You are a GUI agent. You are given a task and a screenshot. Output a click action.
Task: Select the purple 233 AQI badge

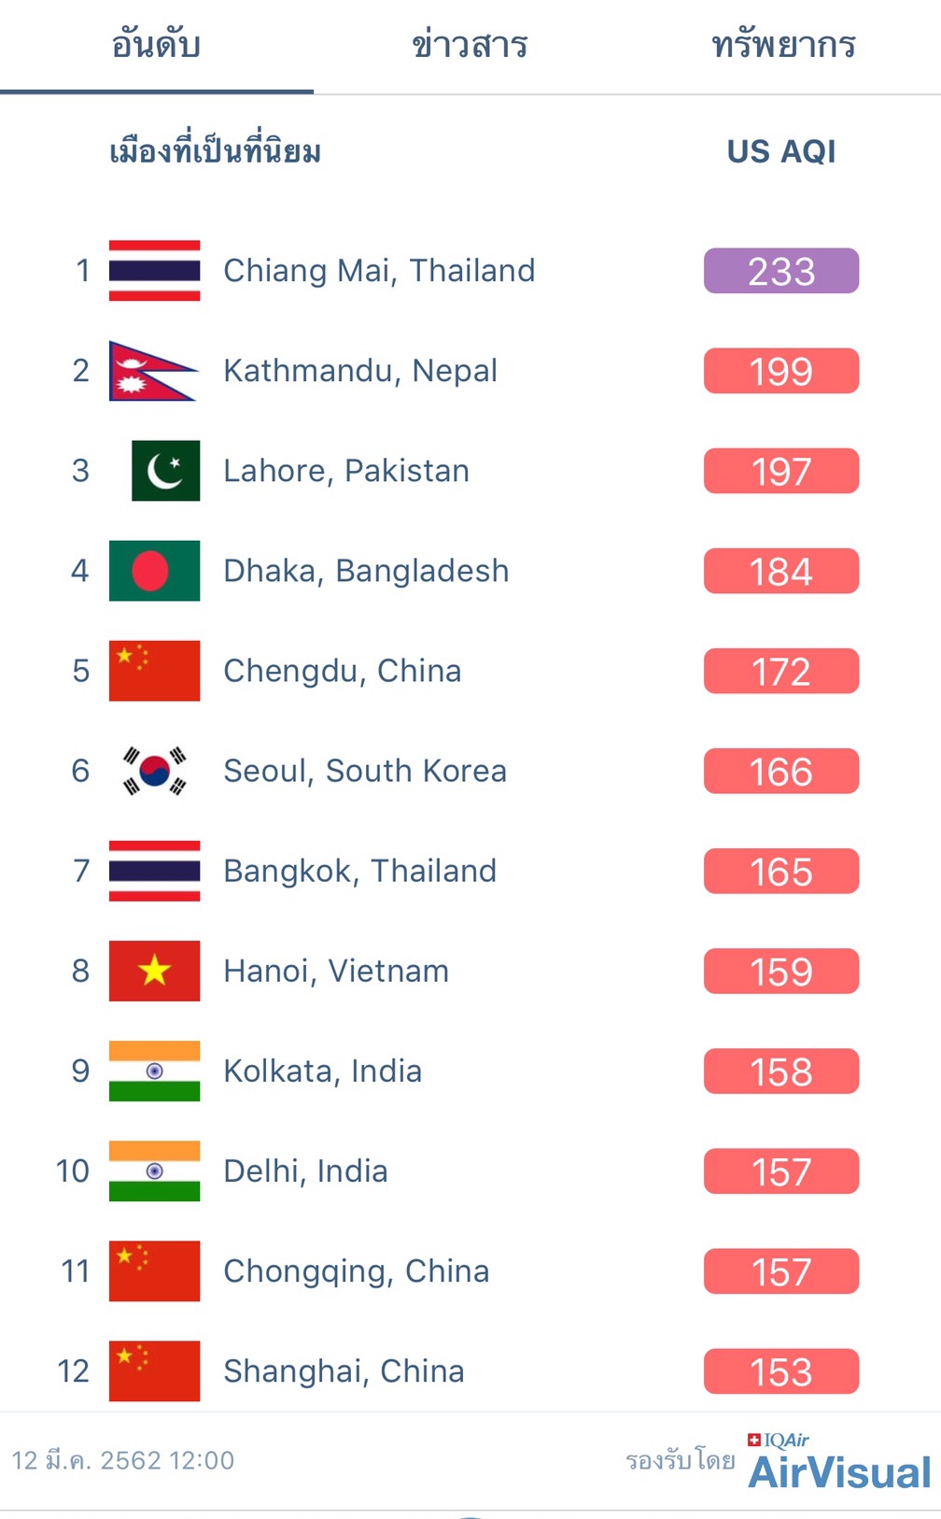coord(780,271)
